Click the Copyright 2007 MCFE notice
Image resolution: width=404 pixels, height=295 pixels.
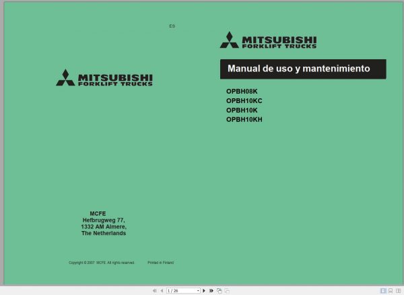pos(101,263)
